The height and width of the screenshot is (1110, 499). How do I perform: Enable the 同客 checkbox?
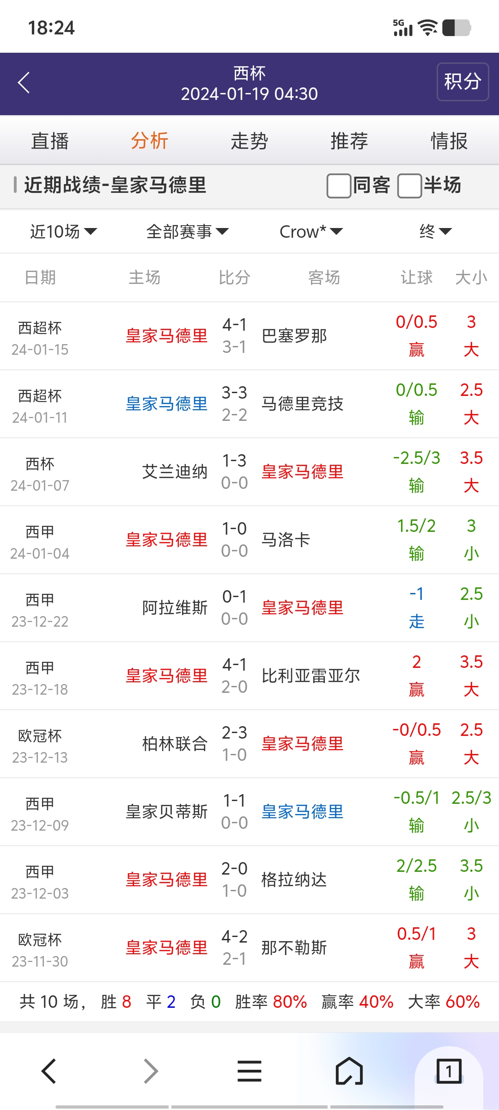tap(339, 185)
